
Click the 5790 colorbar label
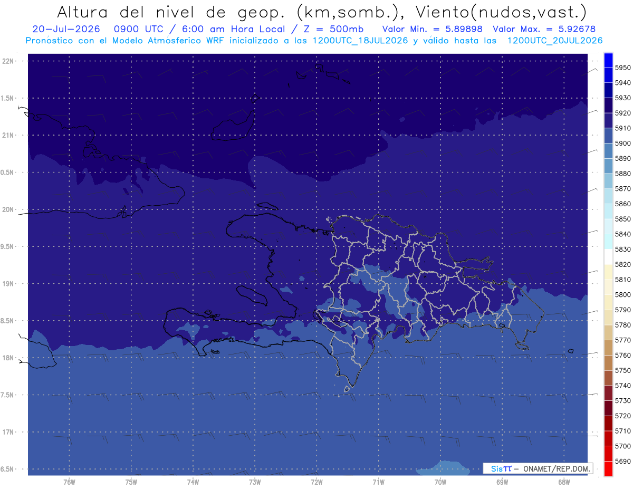click(x=623, y=310)
